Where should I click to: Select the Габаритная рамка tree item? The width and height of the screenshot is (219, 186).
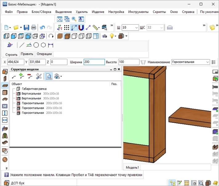[x=34, y=89]
